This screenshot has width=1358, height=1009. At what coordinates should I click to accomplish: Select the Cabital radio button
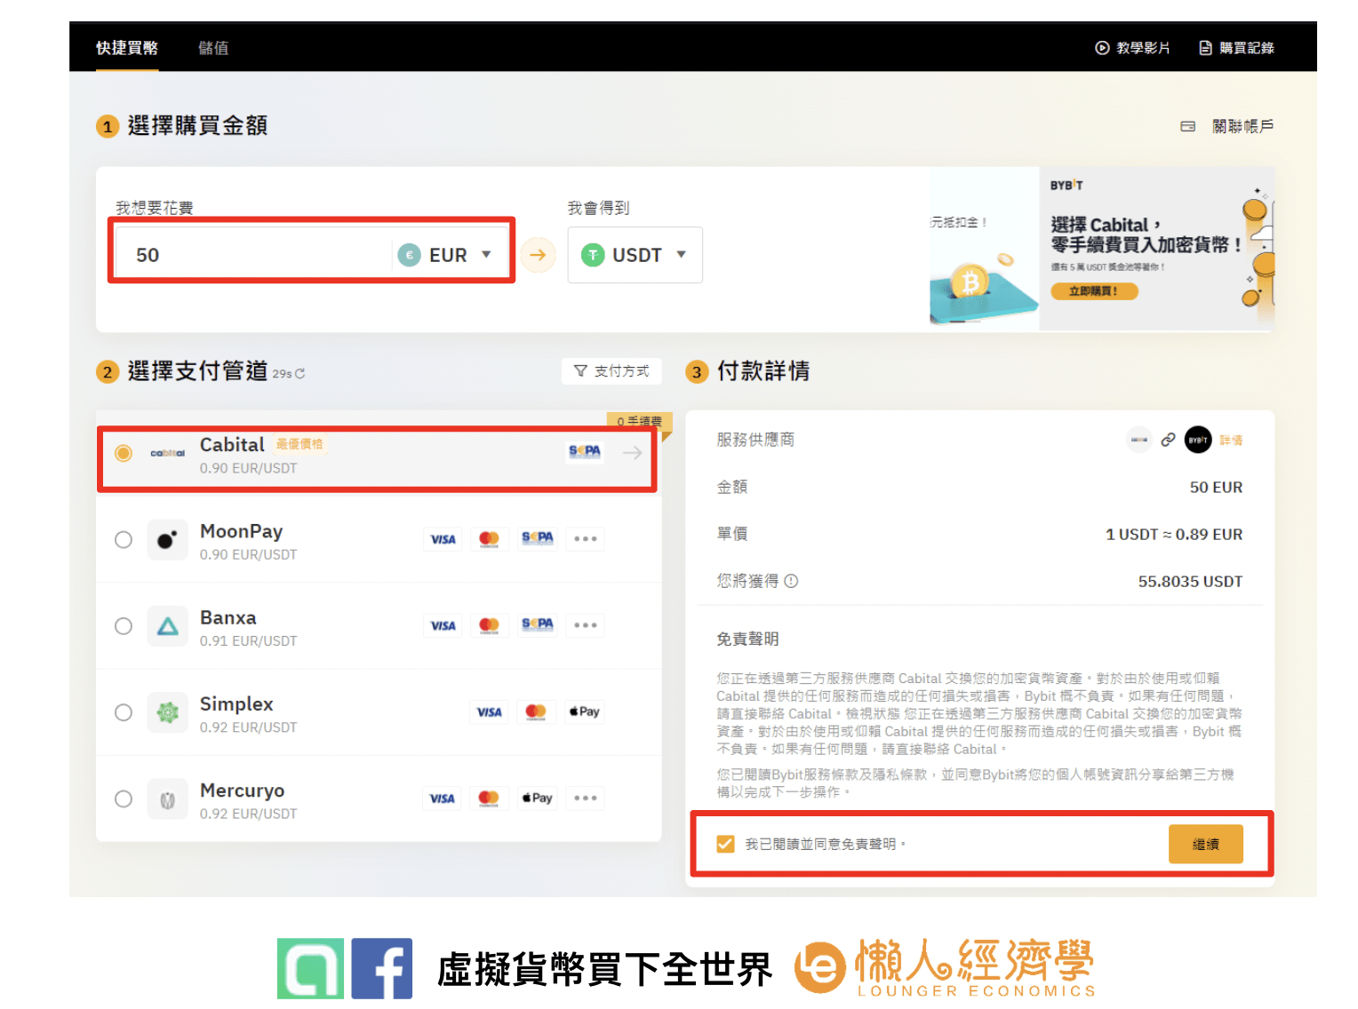point(124,453)
